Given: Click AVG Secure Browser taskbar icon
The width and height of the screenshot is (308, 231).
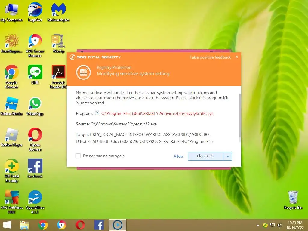Looking at the screenshot, I should 62,225.
